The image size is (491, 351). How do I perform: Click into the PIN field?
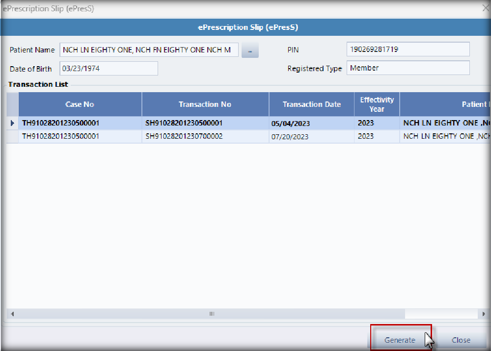pos(408,50)
